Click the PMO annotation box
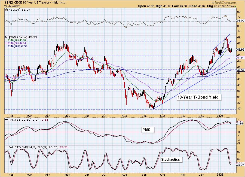This screenshot has width=245, height=177. [148, 130]
